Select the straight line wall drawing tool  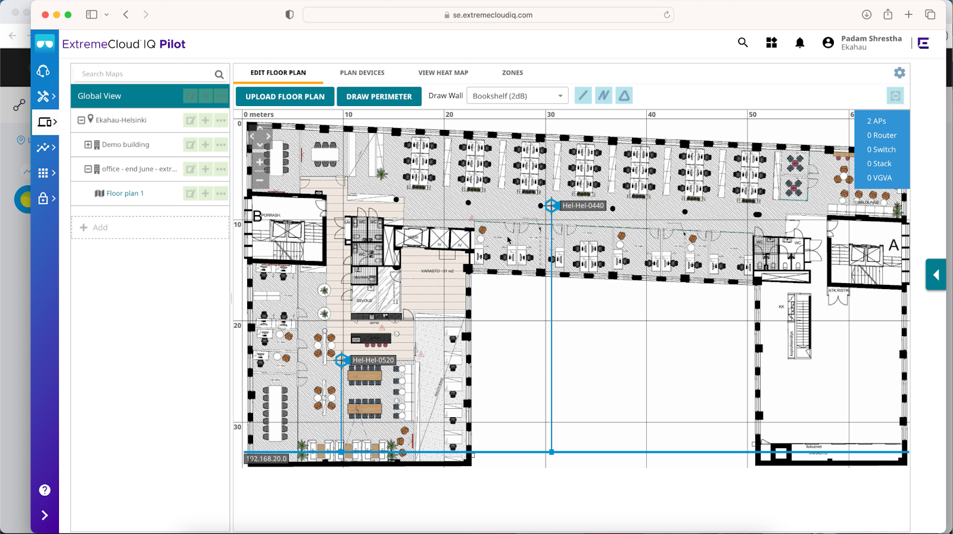tap(583, 95)
